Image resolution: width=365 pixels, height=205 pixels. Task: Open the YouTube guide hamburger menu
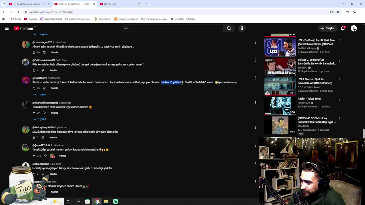[x=7, y=28]
